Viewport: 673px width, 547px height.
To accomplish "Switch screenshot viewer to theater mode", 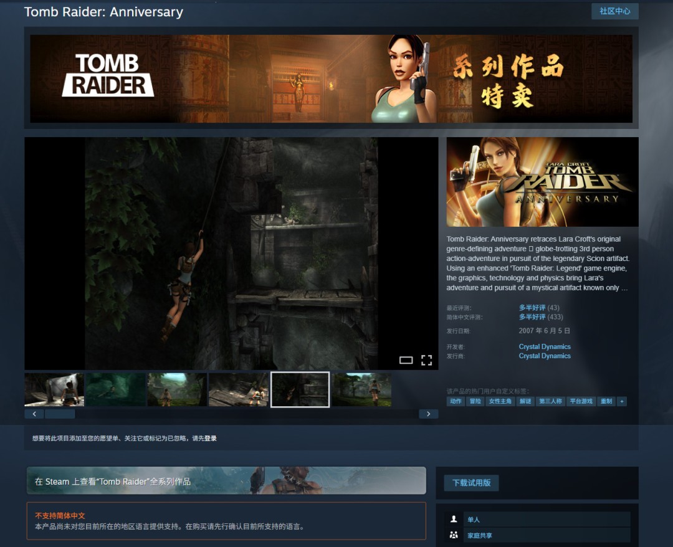I will pos(406,360).
